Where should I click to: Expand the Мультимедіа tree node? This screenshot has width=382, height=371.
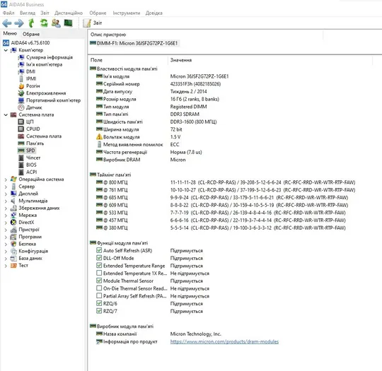pyautogui.click(x=6, y=201)
